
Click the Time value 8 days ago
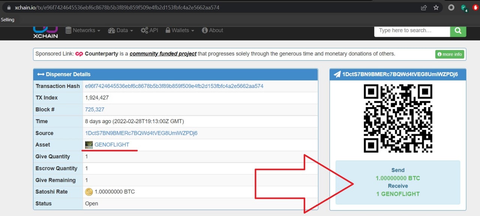click(x=135, y=121)
